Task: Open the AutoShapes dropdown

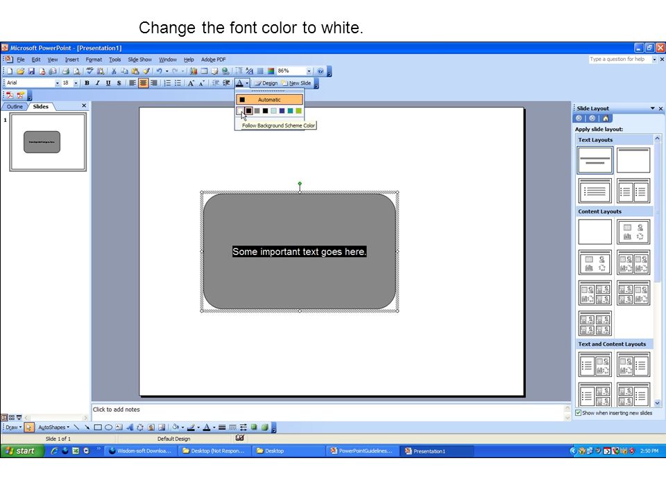Action: 54,428
